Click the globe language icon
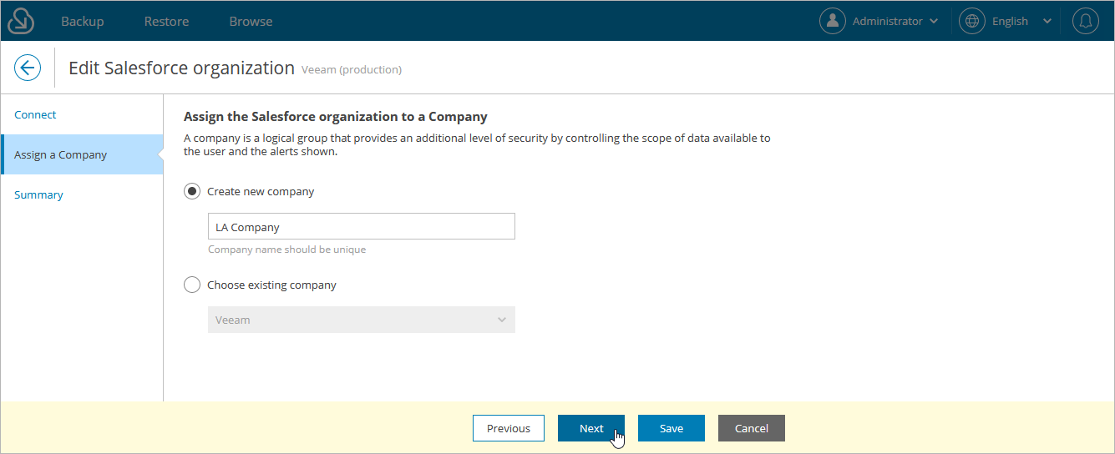The width and height of the screenshot is (1115, 454). click(x=972, y=21)
